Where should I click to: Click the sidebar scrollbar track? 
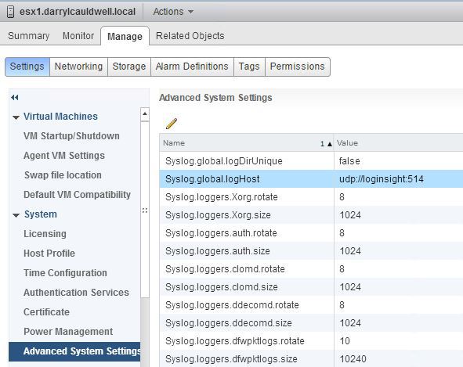145,333
